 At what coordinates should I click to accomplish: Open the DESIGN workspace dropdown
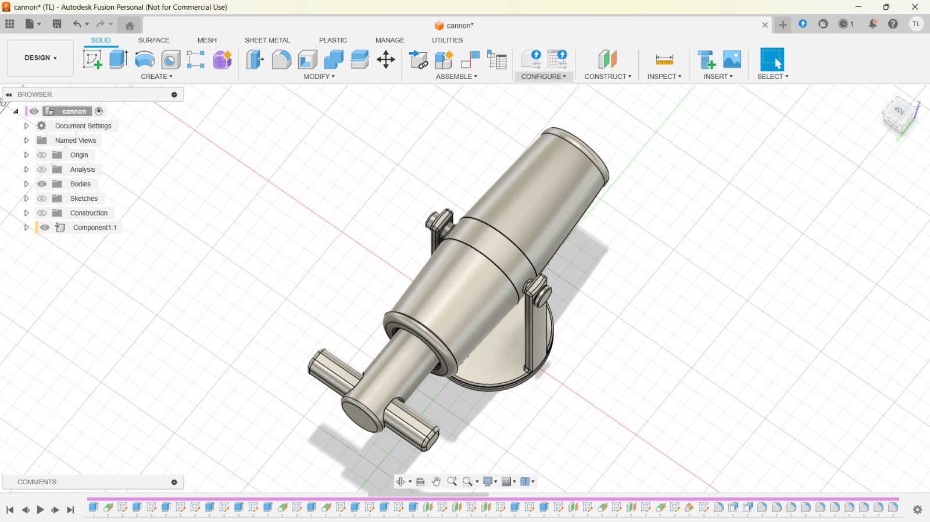(40, 58)
